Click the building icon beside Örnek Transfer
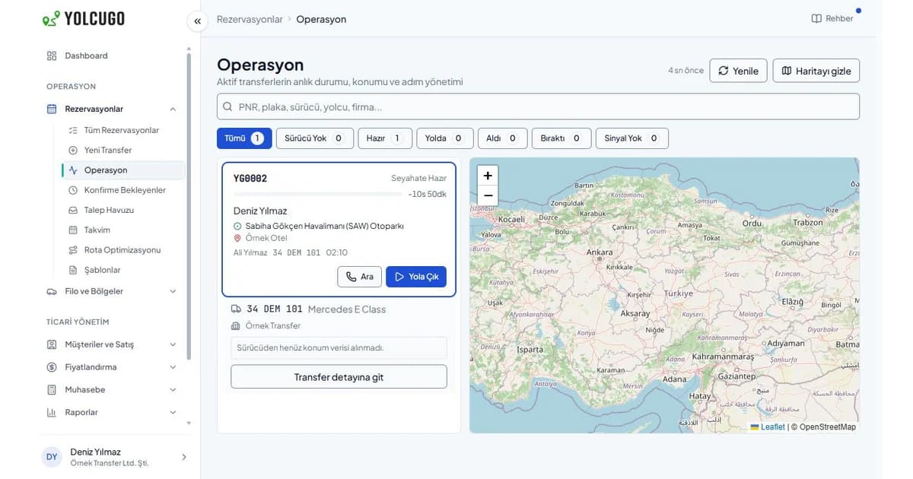The height and width of the screenshot is (479, 913). pos(236,325)
